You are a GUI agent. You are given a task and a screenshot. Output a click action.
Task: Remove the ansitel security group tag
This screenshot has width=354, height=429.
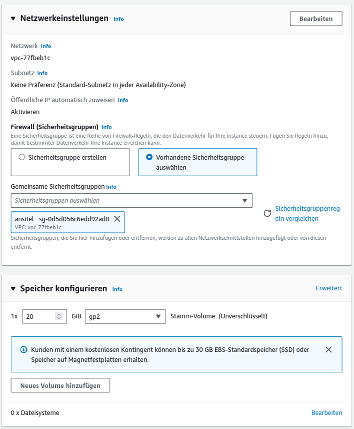(117, 219)
